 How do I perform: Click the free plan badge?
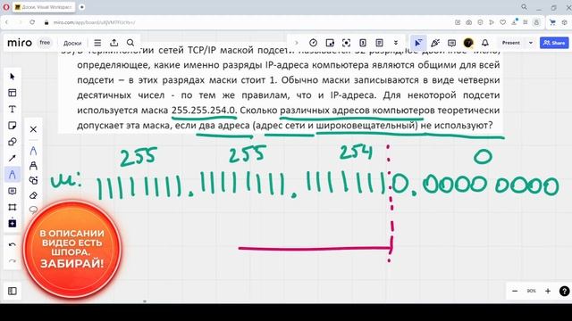45,43
